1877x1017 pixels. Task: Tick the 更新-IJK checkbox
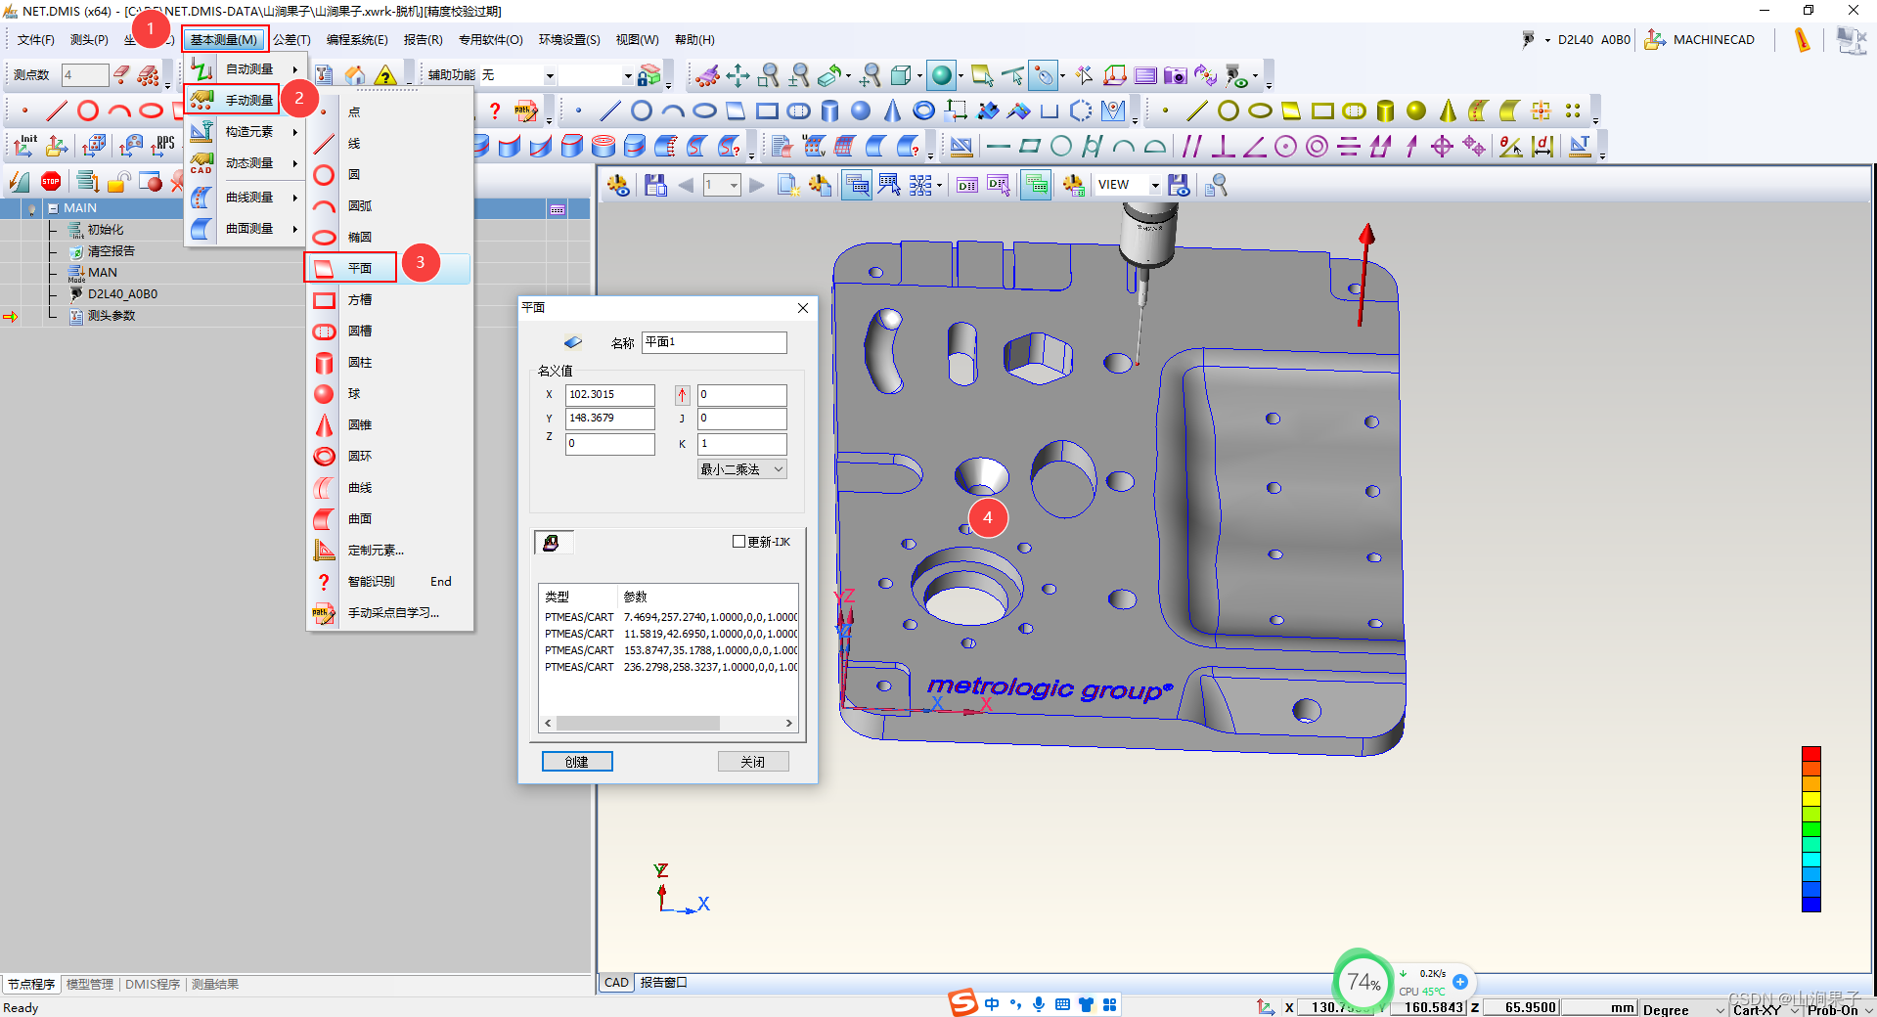(738, 542)
